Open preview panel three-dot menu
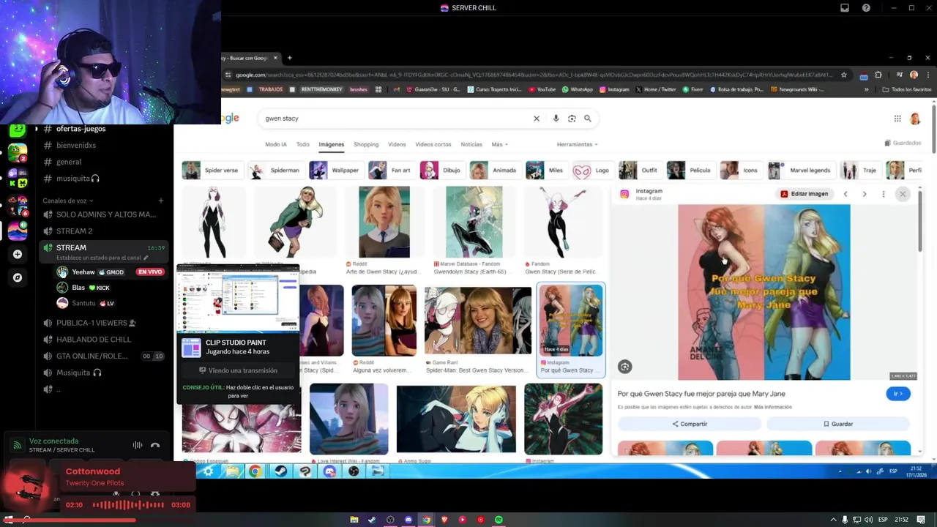Image resolution: width=937 pixels, height=527 pixels. coord(884,194)
